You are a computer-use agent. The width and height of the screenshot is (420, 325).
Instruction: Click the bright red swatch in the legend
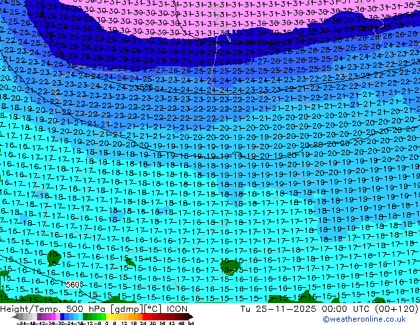coord(144,316)
